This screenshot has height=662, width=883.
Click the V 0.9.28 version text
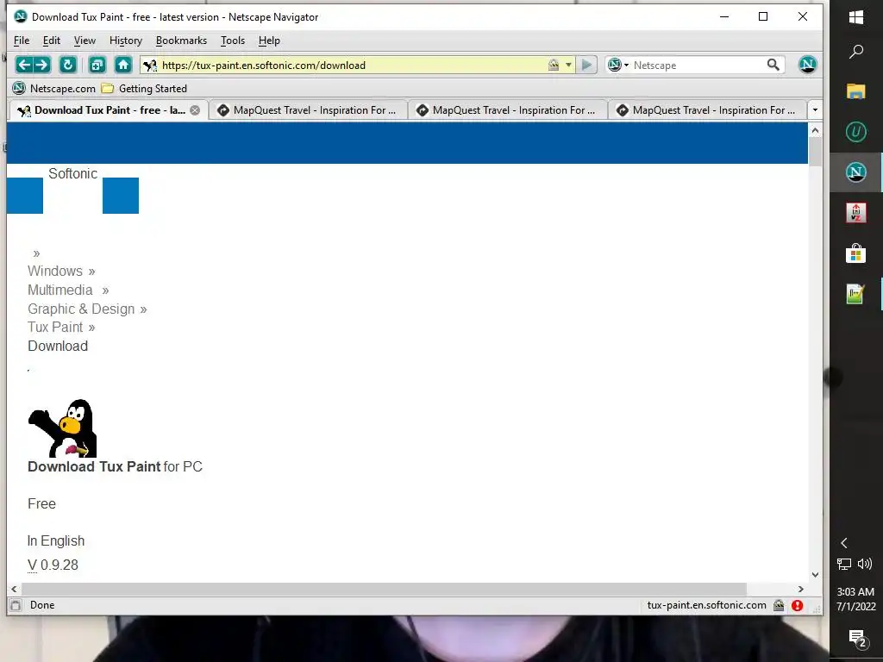53,565
